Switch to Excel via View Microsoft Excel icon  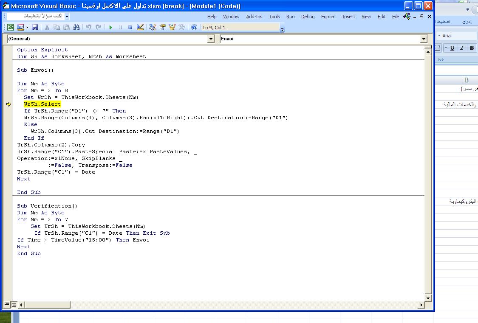coord(11,28)
